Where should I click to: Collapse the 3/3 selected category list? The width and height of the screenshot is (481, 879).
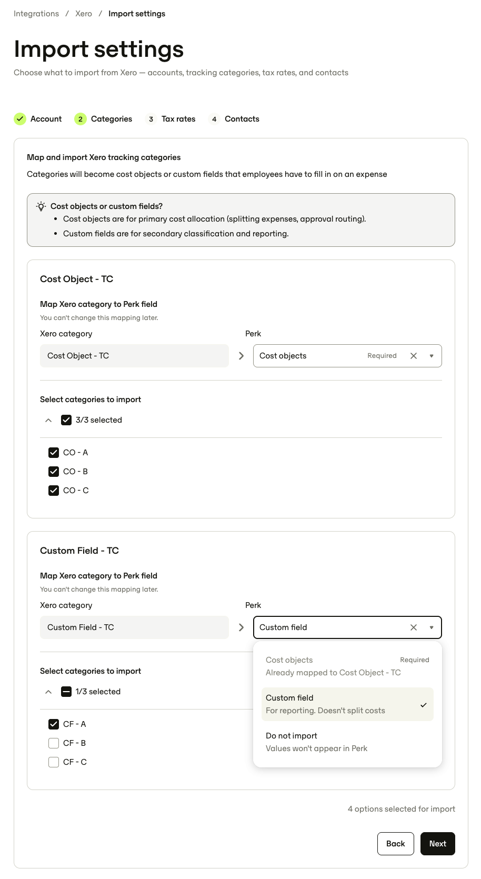pos(48,420)
